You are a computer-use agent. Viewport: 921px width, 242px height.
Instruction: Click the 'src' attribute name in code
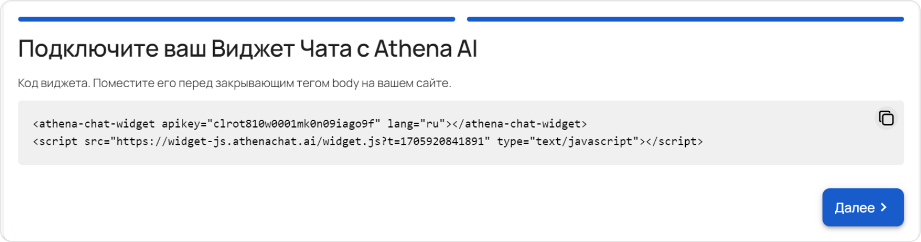pos(93,142)
